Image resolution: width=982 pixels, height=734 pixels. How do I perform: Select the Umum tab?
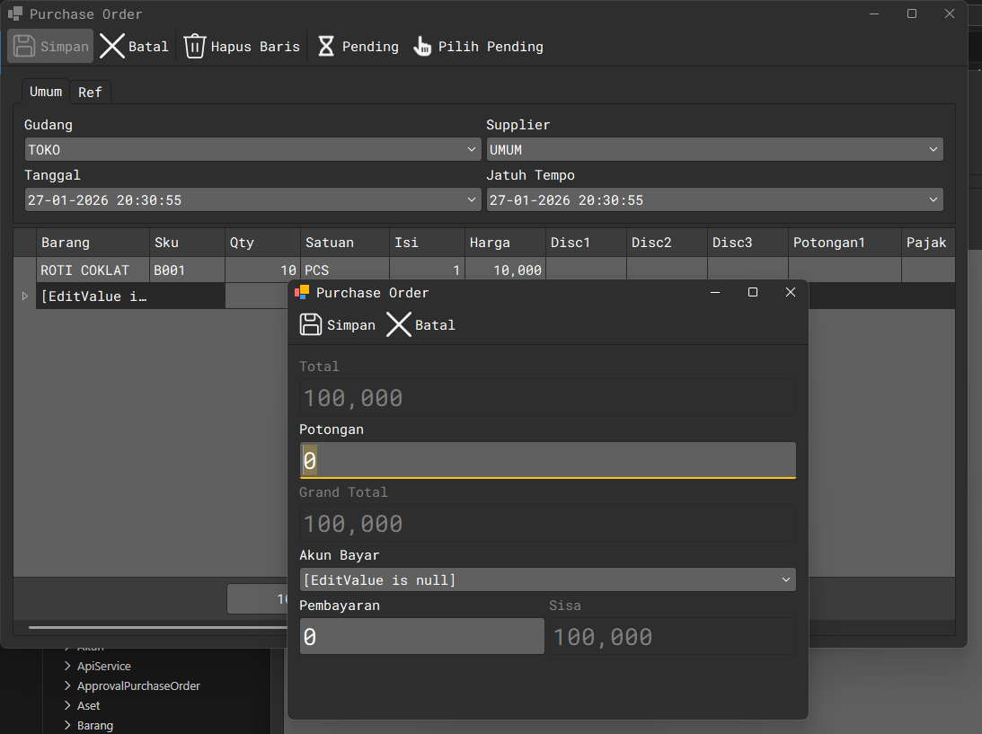(46, 92)
